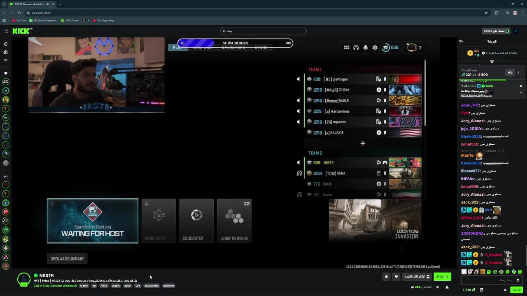Click the OPEN AAR SUMMARY button

(67, 259)
